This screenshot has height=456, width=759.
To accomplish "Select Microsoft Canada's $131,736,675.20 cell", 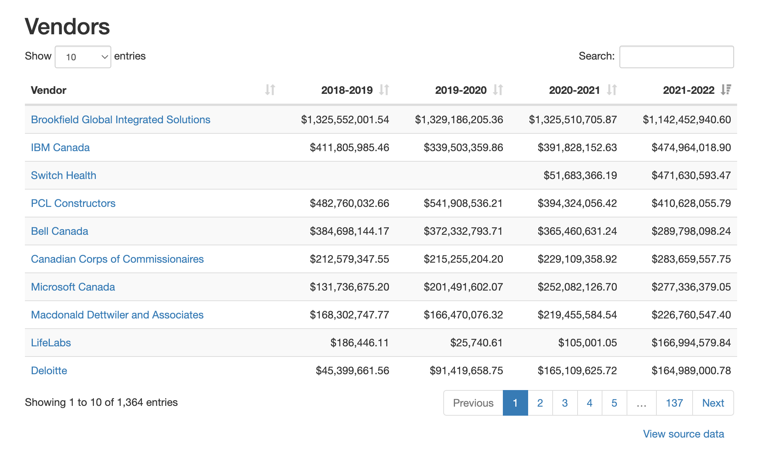I will point(350,287).
